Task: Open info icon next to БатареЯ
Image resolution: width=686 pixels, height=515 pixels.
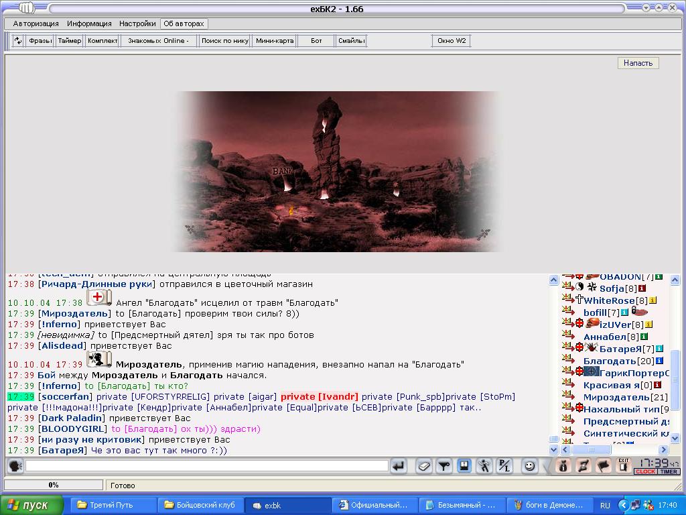Action: (x=659, y=349)
